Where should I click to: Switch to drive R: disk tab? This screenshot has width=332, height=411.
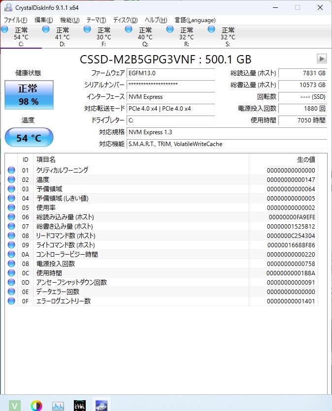tap(187, 37)
